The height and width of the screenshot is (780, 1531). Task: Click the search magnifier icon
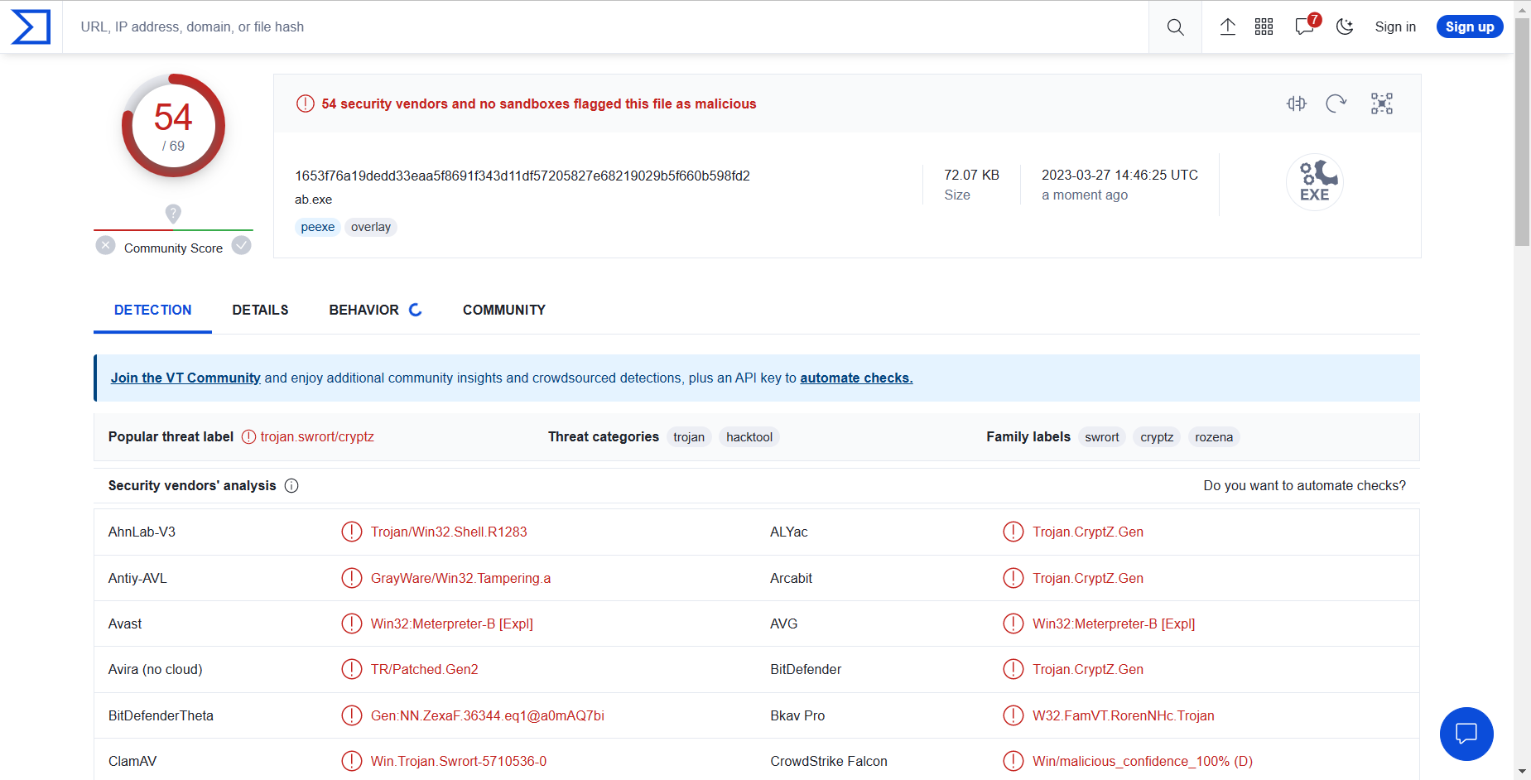[x=1175, y=27]
